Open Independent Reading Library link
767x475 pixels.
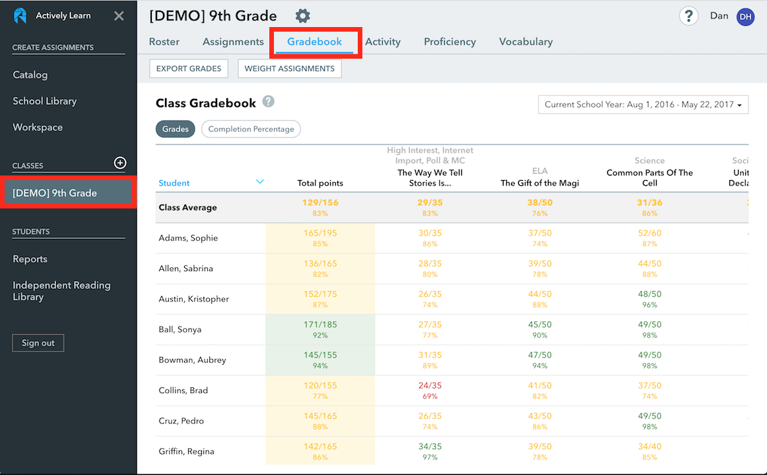[x=61, y=291]
